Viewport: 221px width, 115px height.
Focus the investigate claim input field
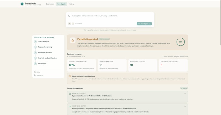coord(110,16)
